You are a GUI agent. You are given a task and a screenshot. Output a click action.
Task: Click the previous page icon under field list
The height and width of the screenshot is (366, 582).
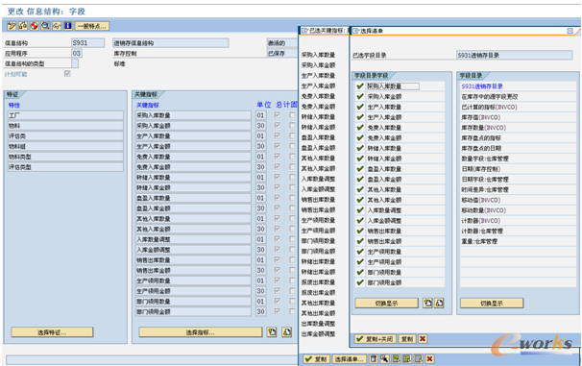click(x=427, y=303)
